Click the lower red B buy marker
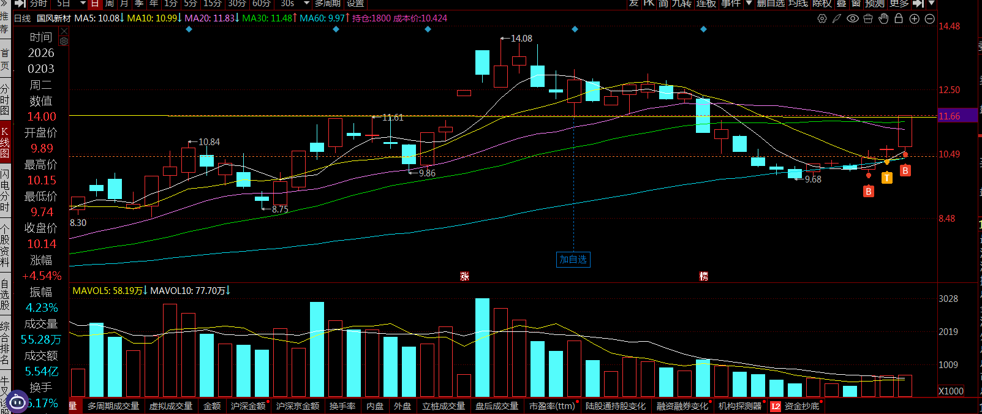The width and height of the screenshot is (982, 414). (x=868, y=192)
